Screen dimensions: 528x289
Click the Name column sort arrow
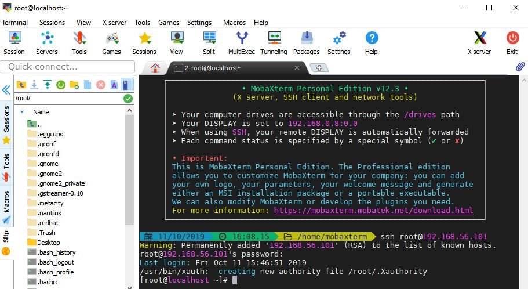[x=22, y=112]
